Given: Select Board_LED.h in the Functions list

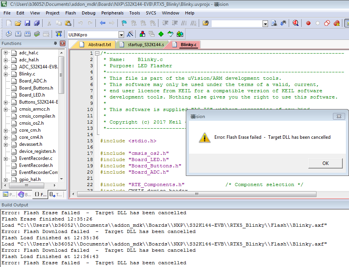Looking at the screenshot, I should tap(32, 95).
